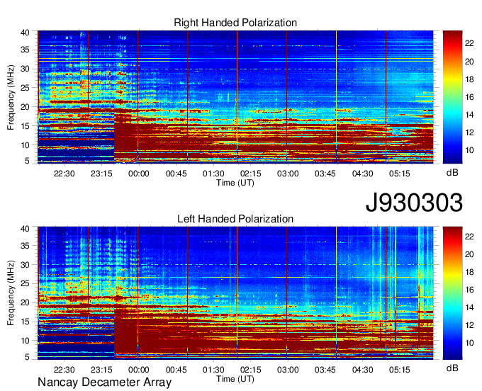The width and height of the screenshot is (482, 391).
Task: Click the 12 dB tick on the Left Handed color bar
Action: (x=469, y=325)
